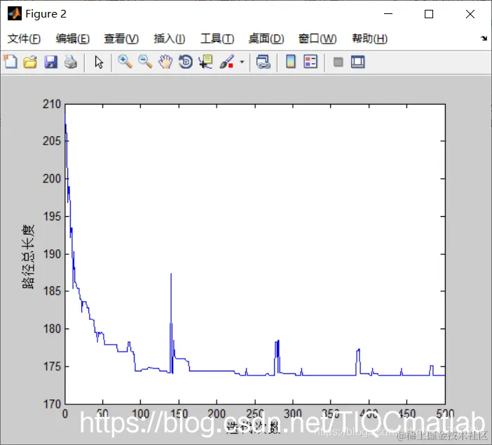Image resolution: width=492 pixels, height=445 pixels.
Task: Open the 桌面(D) menu
Action: click(x=266, y=39)
